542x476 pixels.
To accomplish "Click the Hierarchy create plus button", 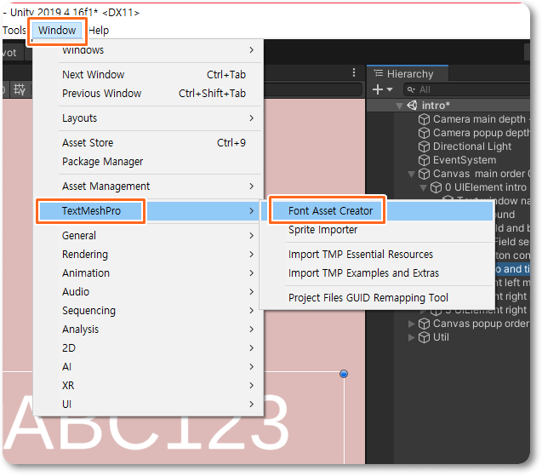I will (x=378, y=89).
